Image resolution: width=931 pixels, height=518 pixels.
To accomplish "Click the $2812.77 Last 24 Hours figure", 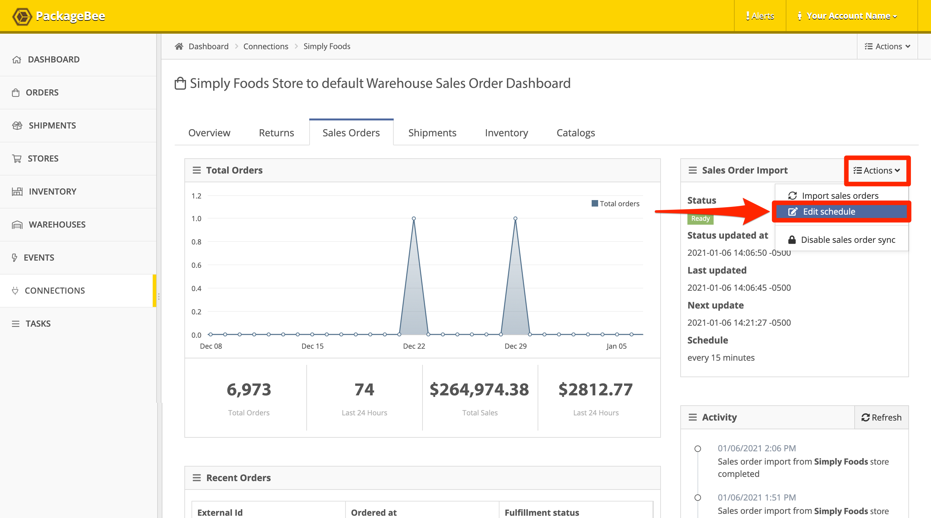I will pos(596,389).
